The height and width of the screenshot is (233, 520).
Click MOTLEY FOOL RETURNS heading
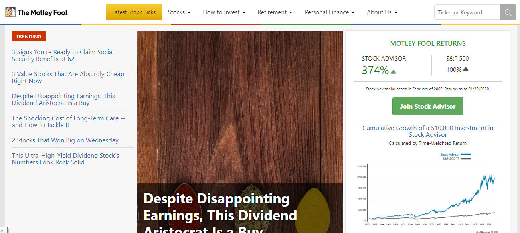[x=428, y=43]
